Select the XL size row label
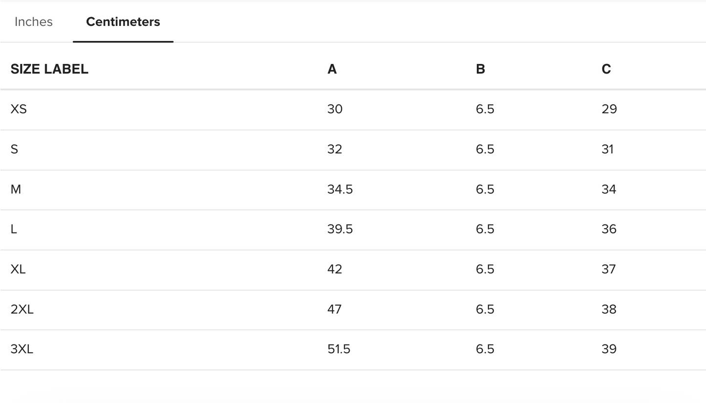Viewport: 706px width, 403px height. [18, 269]
